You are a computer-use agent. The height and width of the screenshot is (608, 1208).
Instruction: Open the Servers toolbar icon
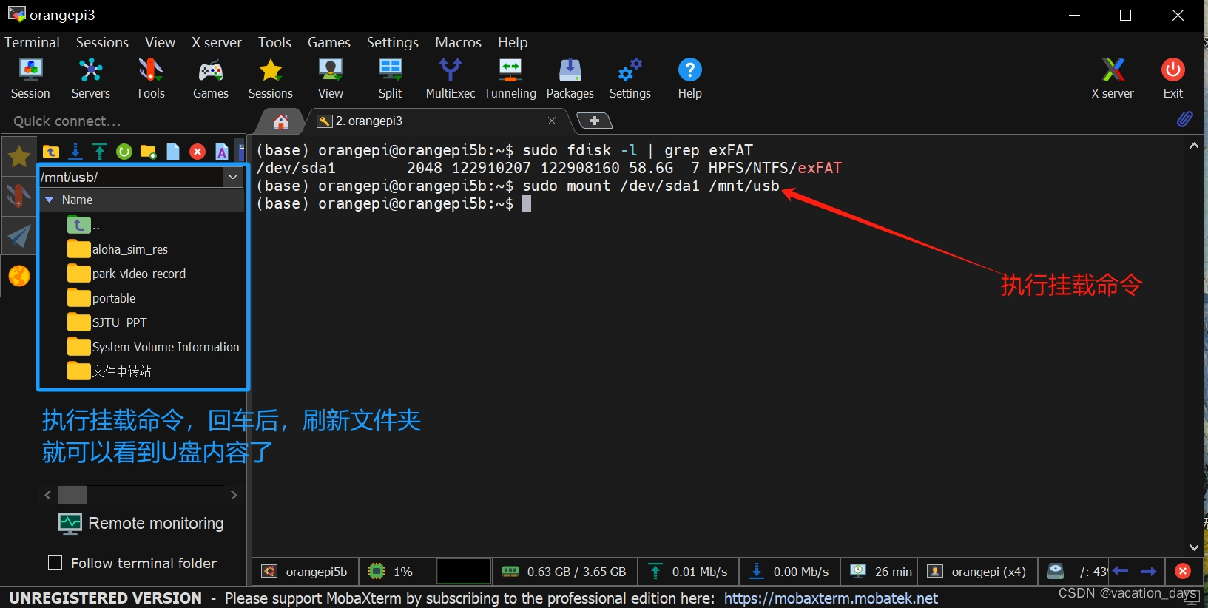(90, 78)
